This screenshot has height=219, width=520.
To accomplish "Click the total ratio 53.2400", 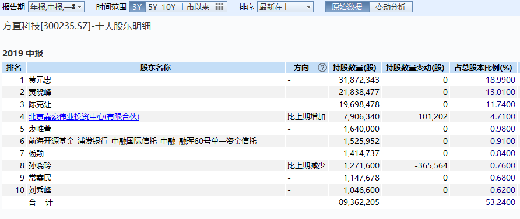I will (x=500, y=203).
